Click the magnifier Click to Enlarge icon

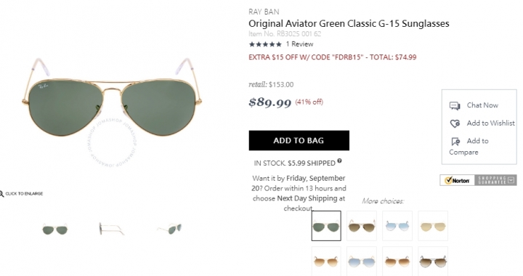[1, 193]
